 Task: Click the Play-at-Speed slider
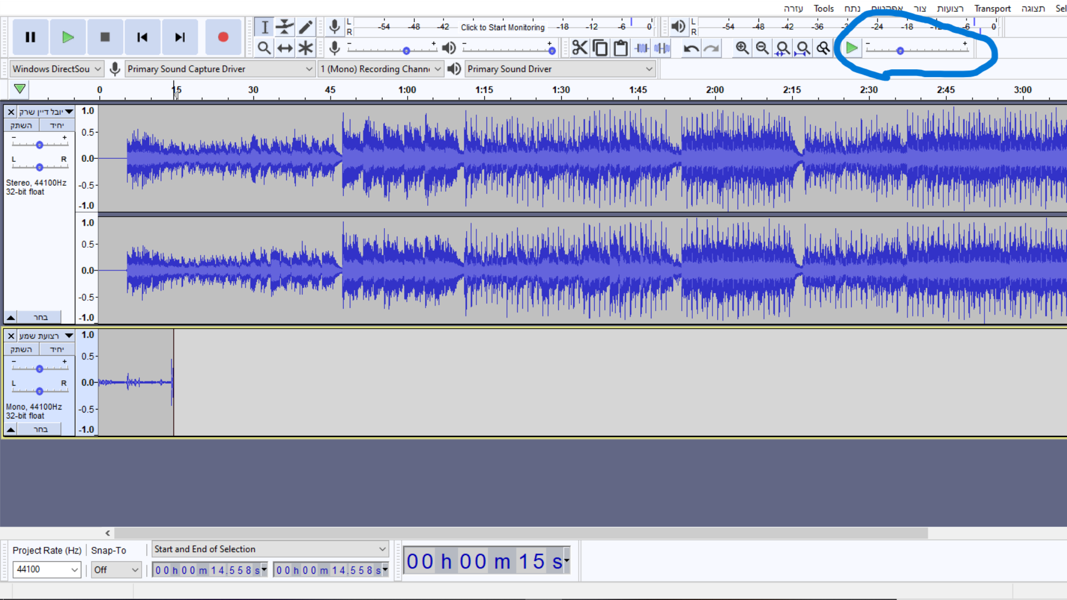click(916, 49)
